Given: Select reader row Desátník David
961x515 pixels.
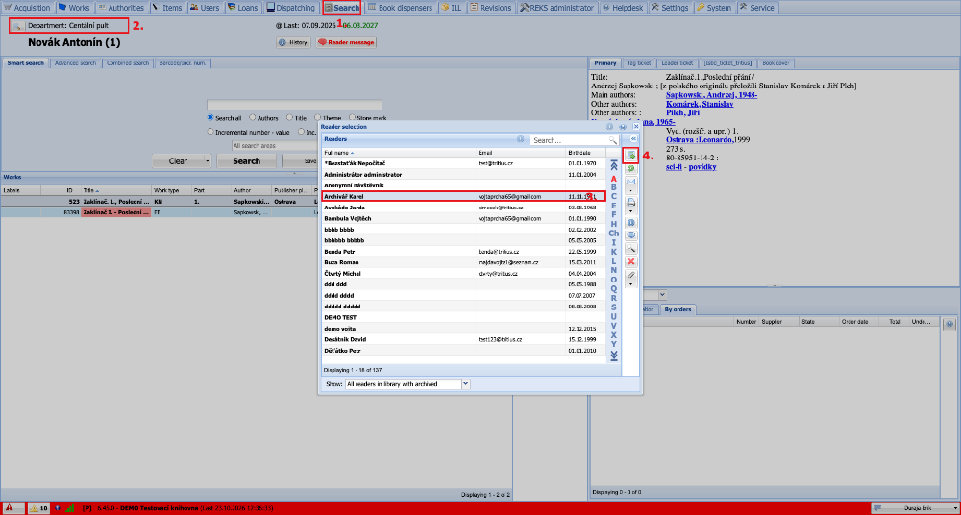Looking at the screenshot, I should click(x=463, y=339).
